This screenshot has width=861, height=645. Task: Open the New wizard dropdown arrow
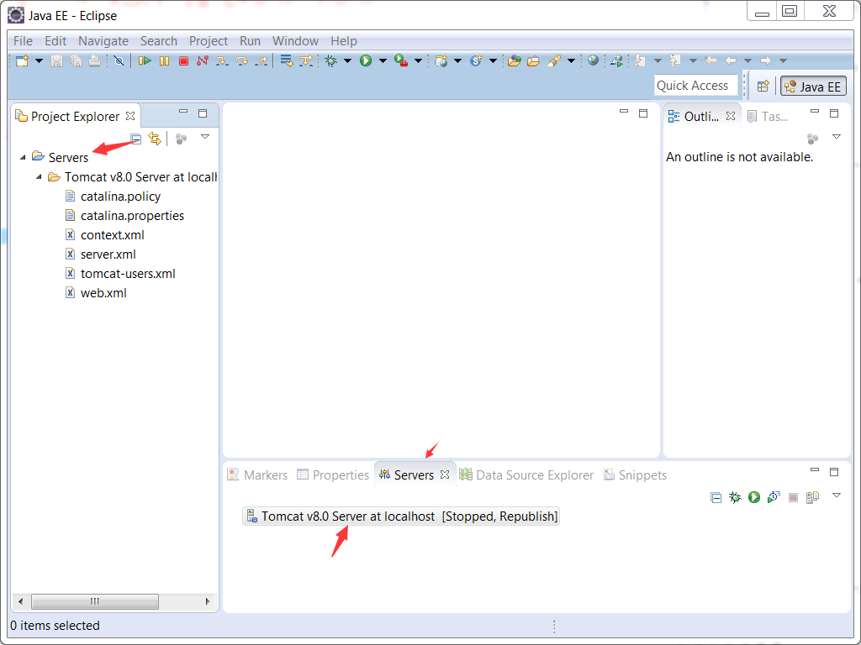point(39,60)
